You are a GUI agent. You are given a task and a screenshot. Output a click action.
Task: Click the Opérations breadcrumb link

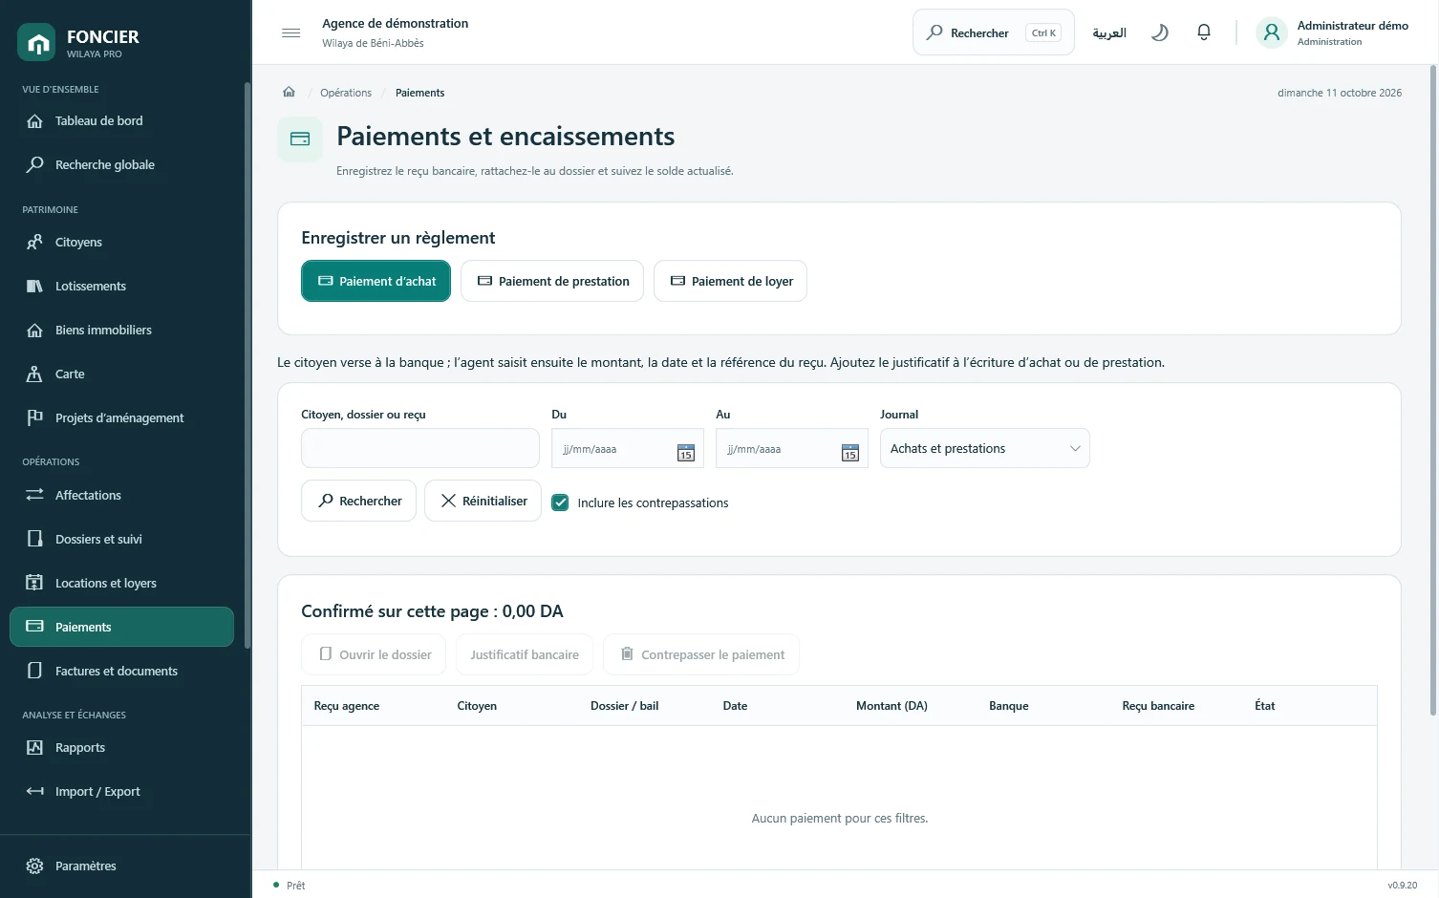(x=346, y=93)
